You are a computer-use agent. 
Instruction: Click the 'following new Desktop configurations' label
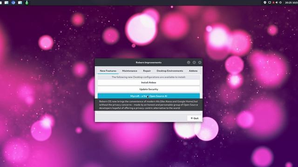point(149,77)
